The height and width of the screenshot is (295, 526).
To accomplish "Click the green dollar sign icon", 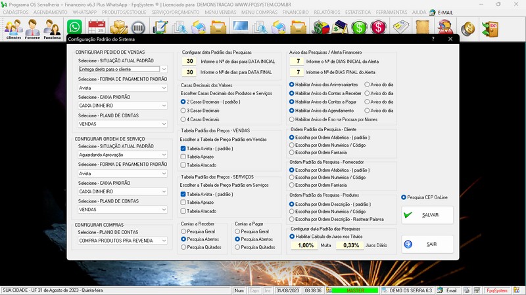I will [358, 28].
